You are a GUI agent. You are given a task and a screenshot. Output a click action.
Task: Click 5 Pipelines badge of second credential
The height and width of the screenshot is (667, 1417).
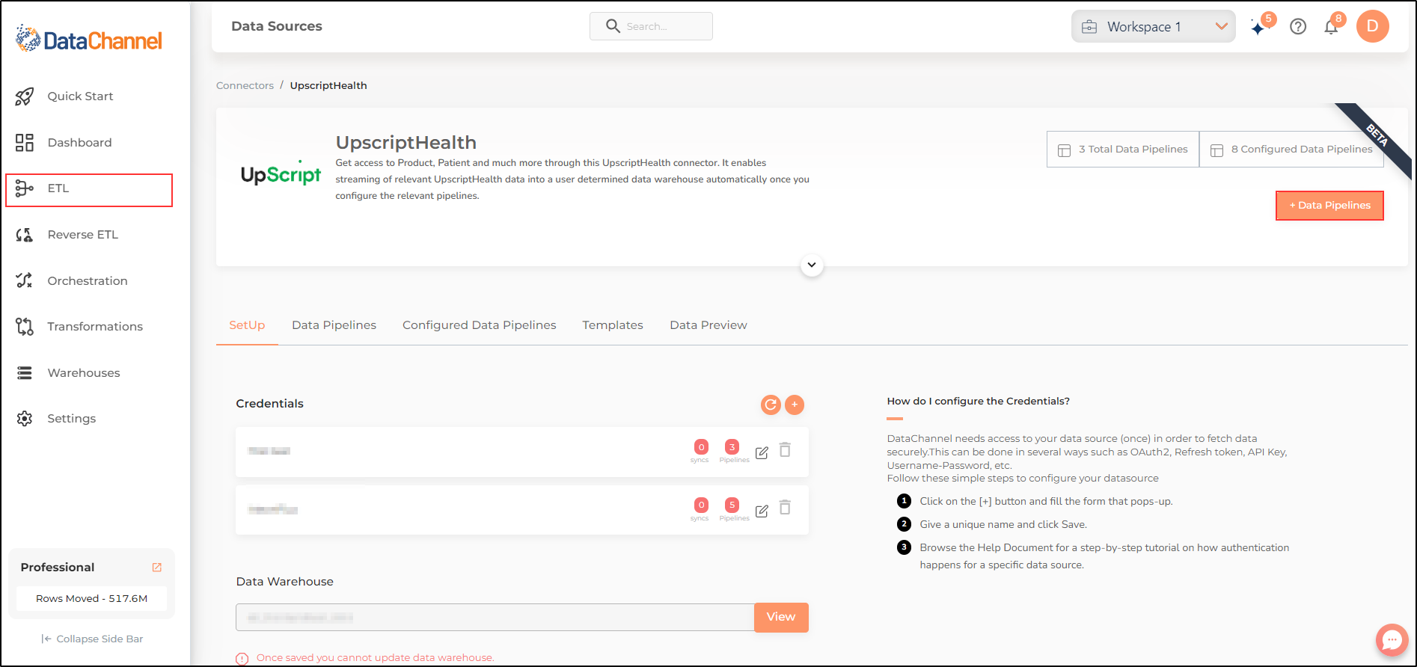tap(732, 505)
